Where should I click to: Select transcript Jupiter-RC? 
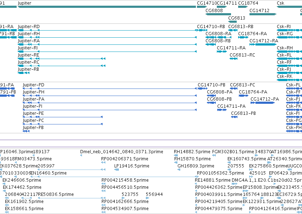tap(61, 66)
